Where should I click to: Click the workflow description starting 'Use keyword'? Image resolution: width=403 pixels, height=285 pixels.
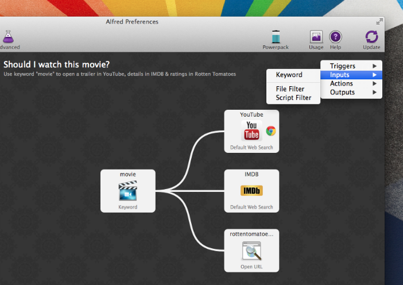coord(120,74)
